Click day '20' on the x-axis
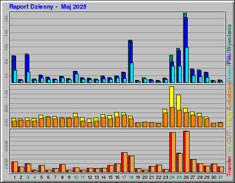This screenshot has width=235, height=183. pos(145,178)
